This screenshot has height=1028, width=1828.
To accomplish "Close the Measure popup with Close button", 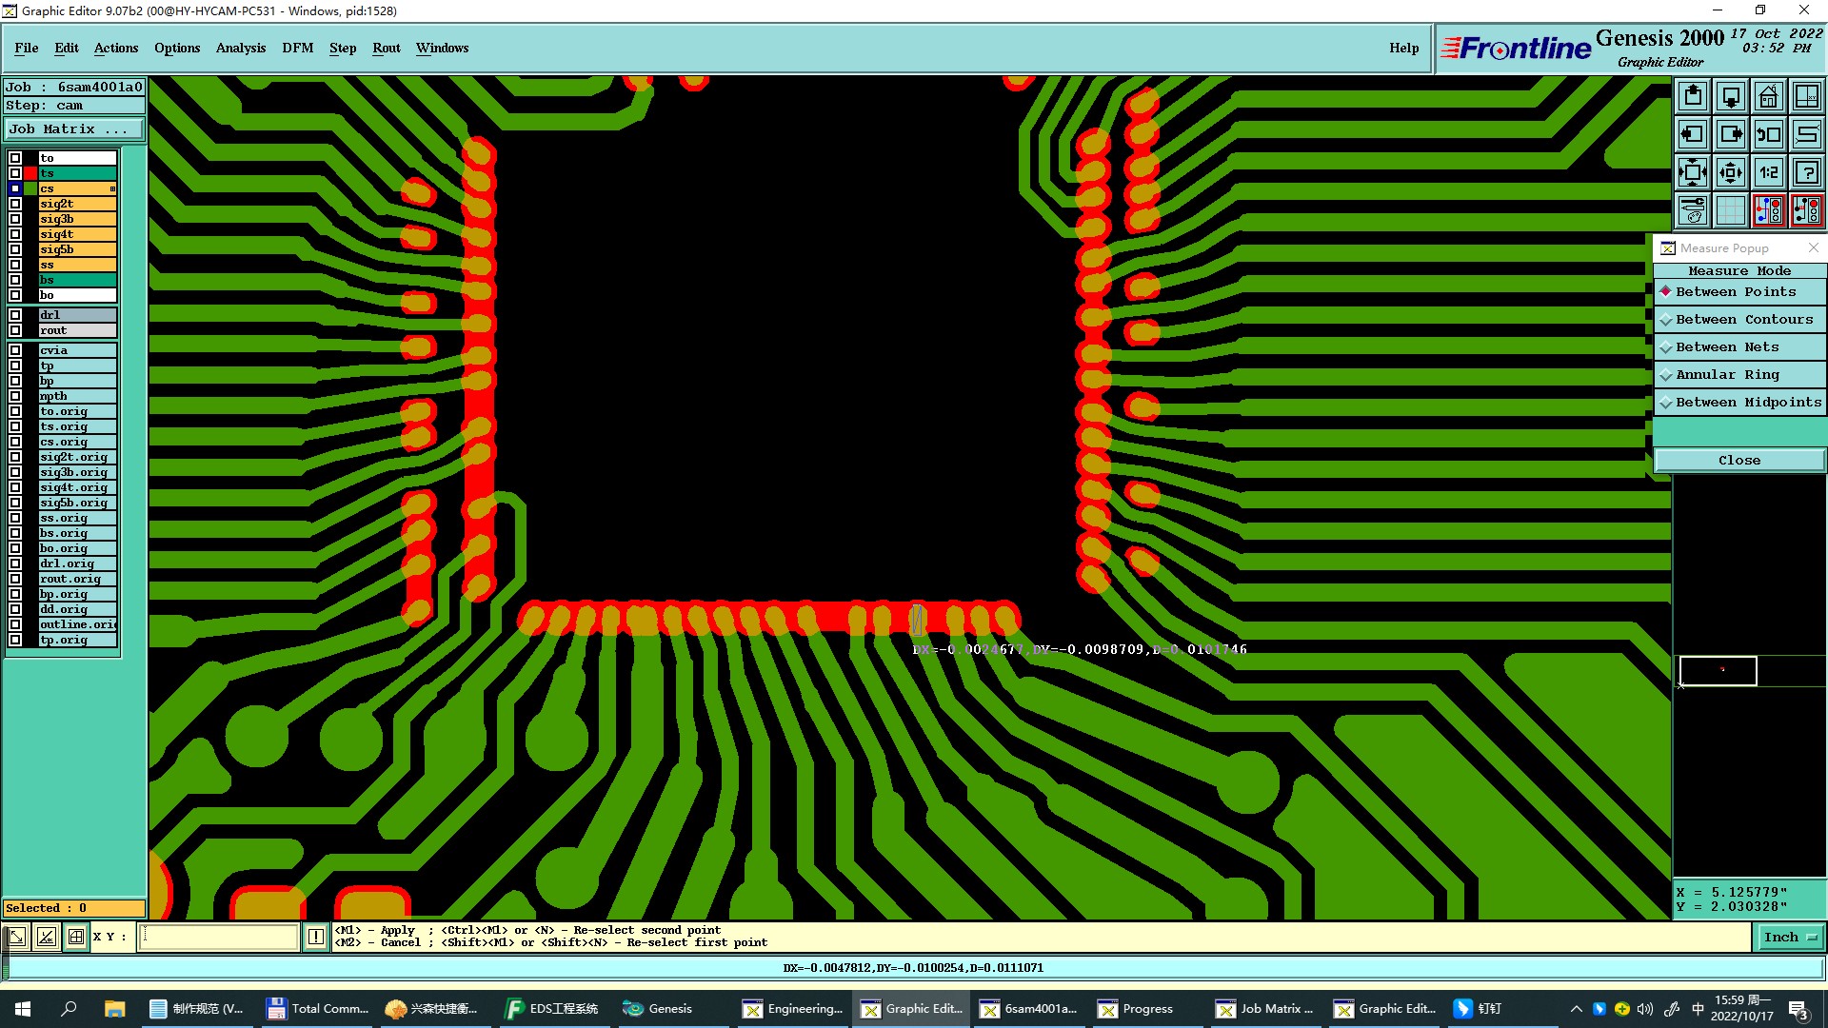I will pyautogui.click(x=1739, y=461).
